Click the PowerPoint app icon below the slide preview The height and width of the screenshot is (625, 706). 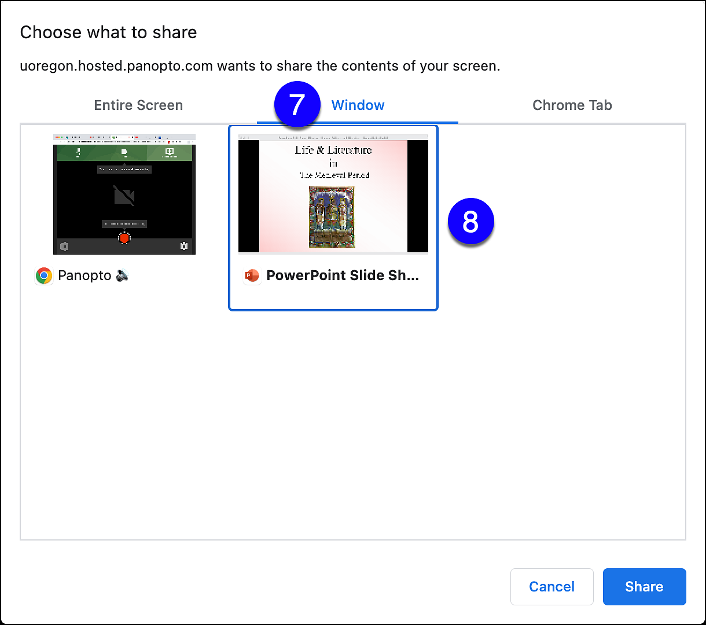252,275
